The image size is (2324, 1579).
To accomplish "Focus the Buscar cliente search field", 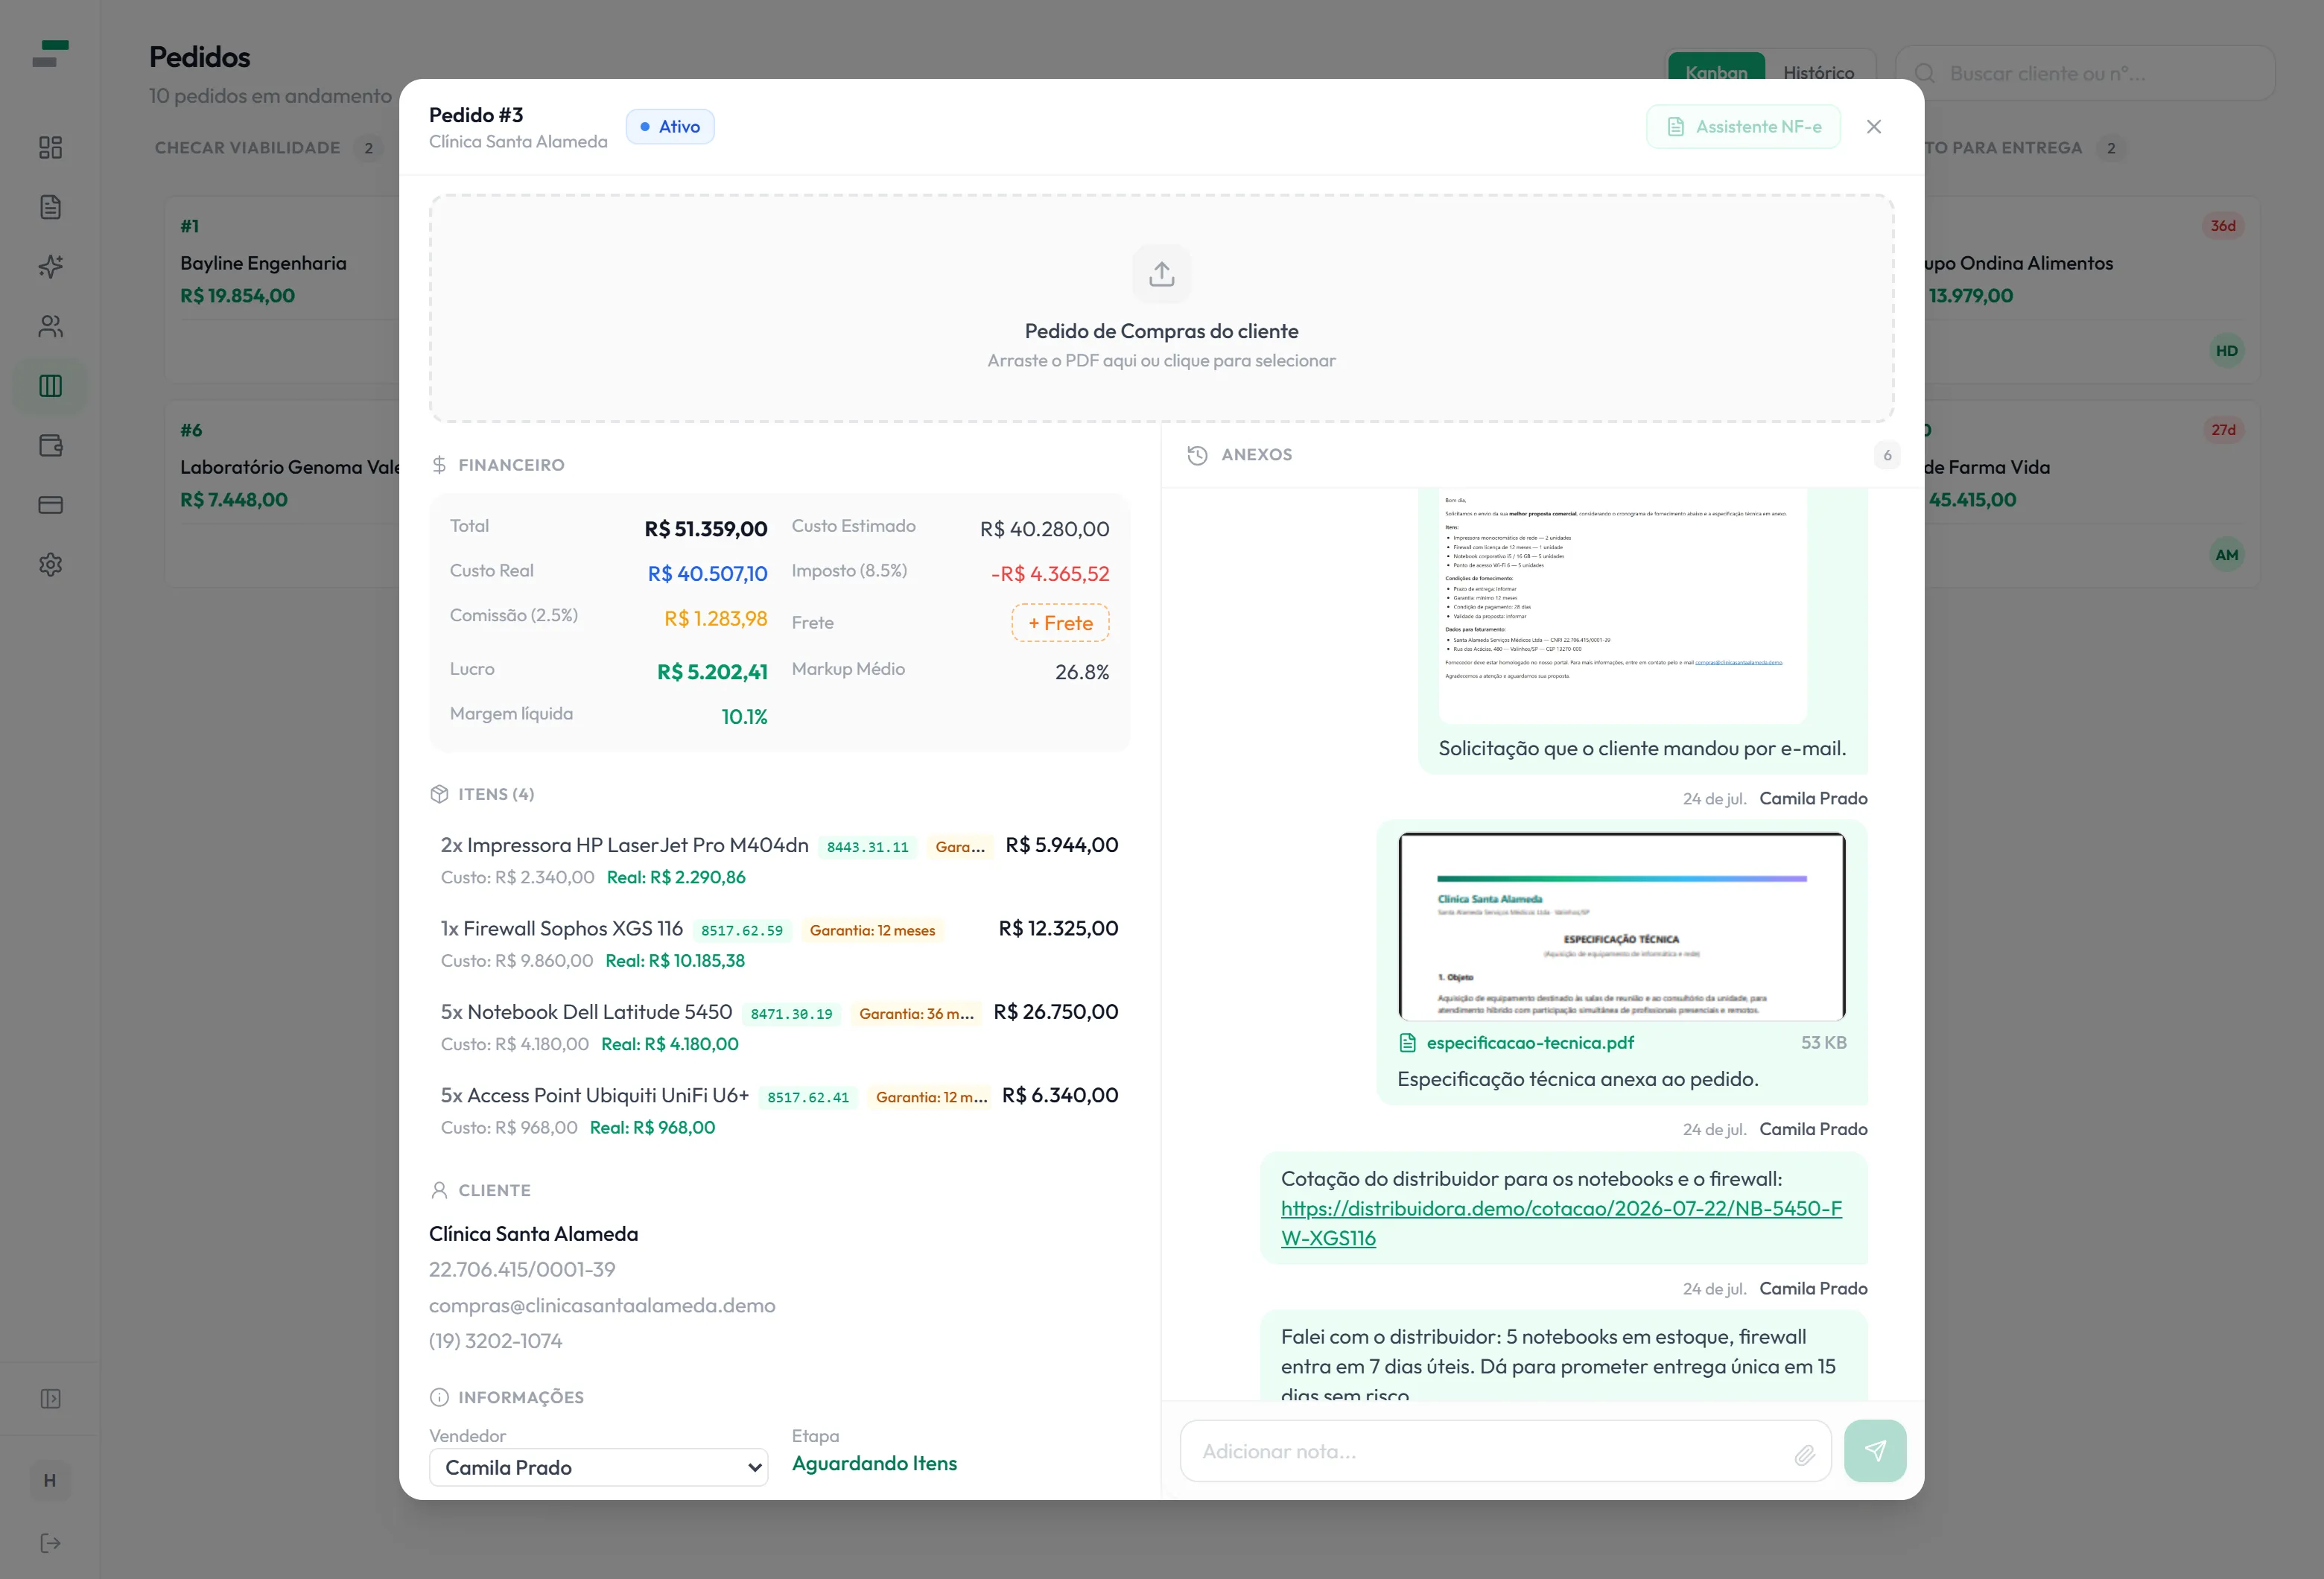I will coord(2085,73).
